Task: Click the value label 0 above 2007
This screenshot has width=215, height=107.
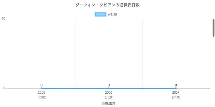Action: click(176, 85)
